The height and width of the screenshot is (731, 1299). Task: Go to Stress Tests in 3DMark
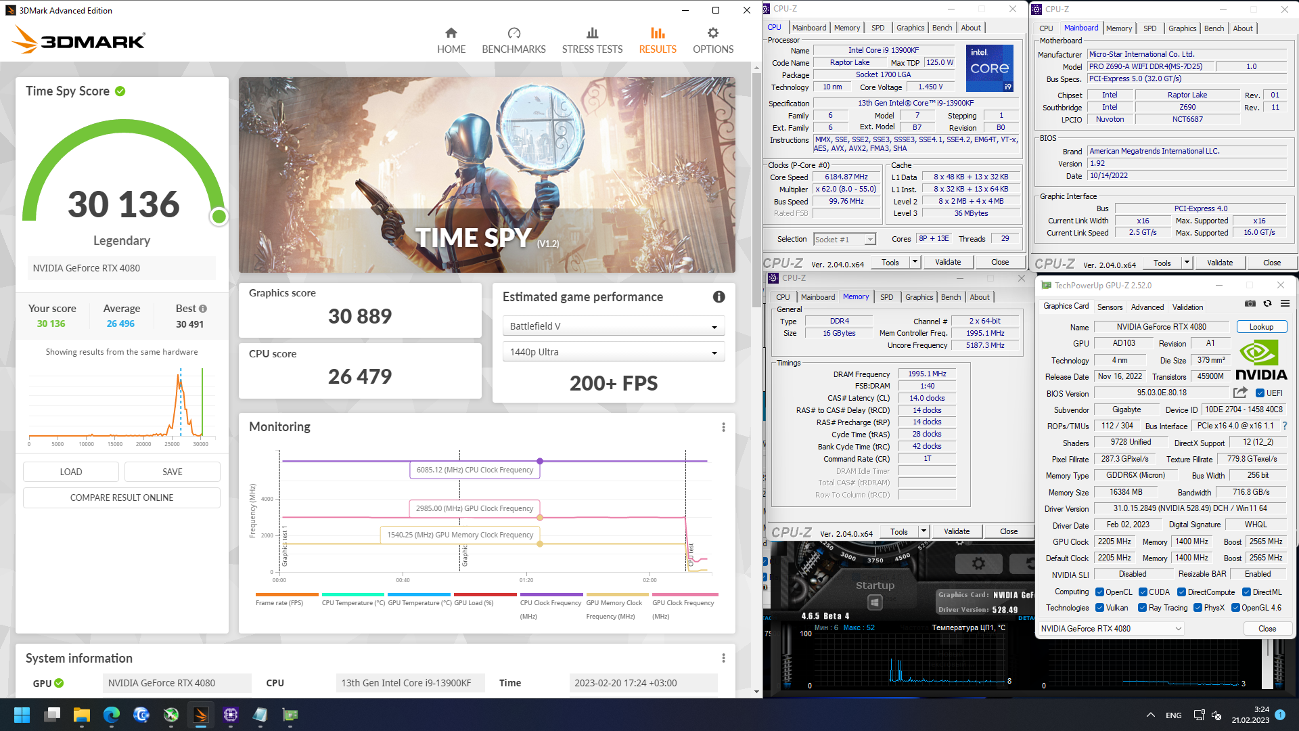tap(592, 41)
